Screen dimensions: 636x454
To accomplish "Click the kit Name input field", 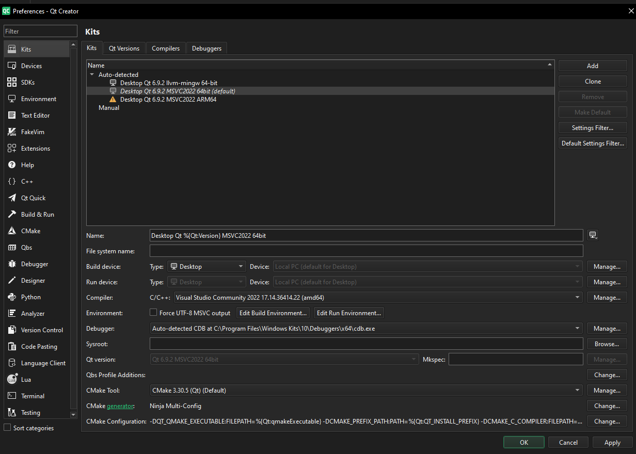I will coord(367,235).
